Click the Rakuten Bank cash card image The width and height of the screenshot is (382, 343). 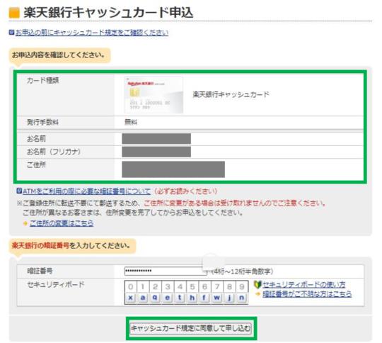coord(154,95)
